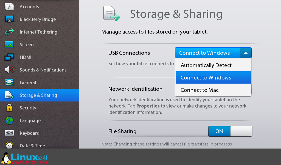This screenshot has height=165, width=281.
Task: Click the USB Connections label
Action: [129, 53]
